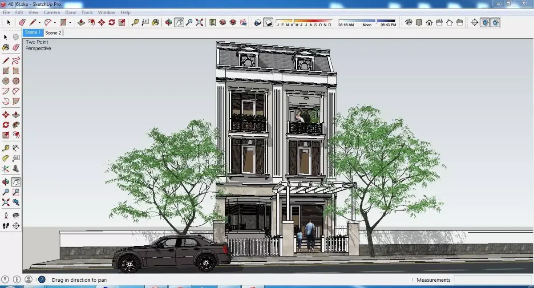Screen dimensions: 534x288
Task: Click the sign-in user icon
Action: click(x=28, y=280)
